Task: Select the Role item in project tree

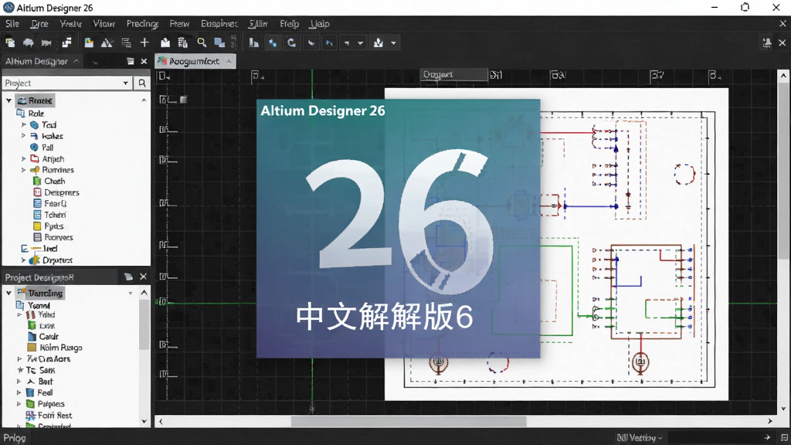Action: [36, 114]
